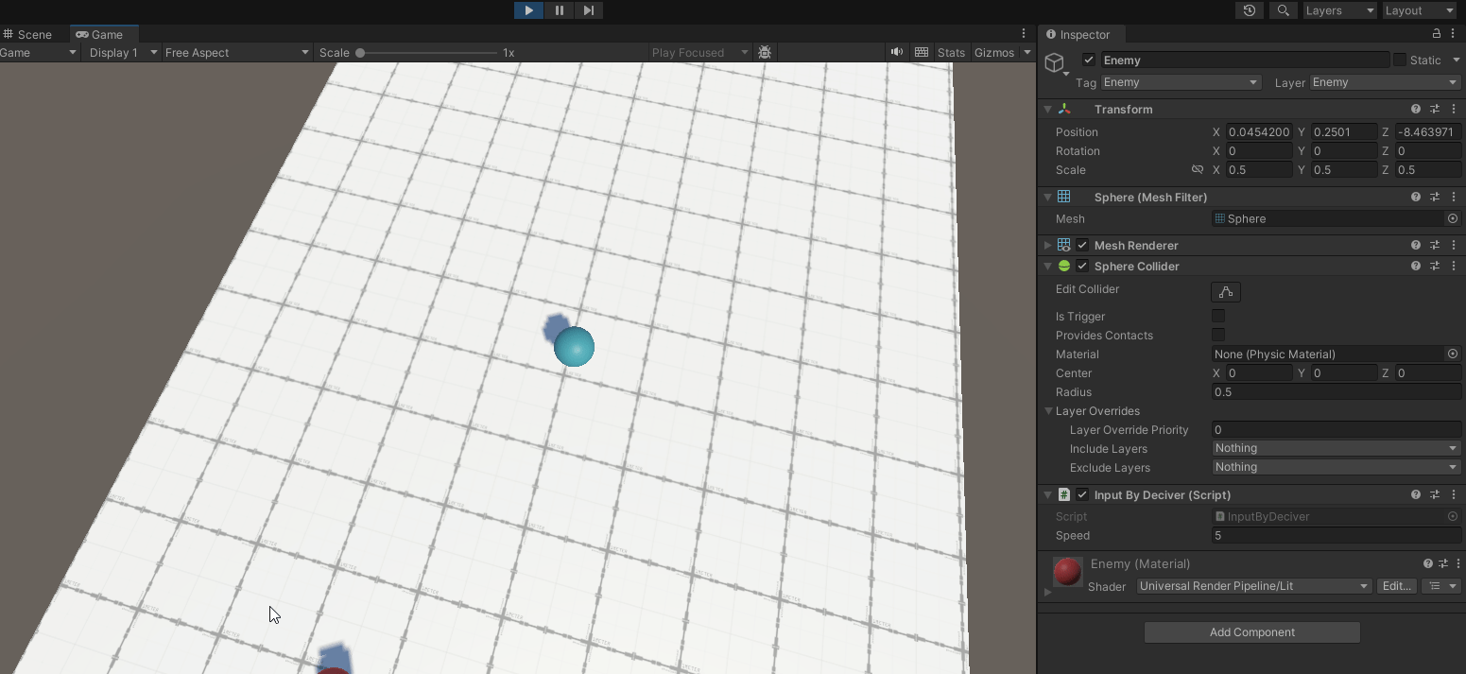Collapse the Sphere Collider component

[x=1048, y=267]
